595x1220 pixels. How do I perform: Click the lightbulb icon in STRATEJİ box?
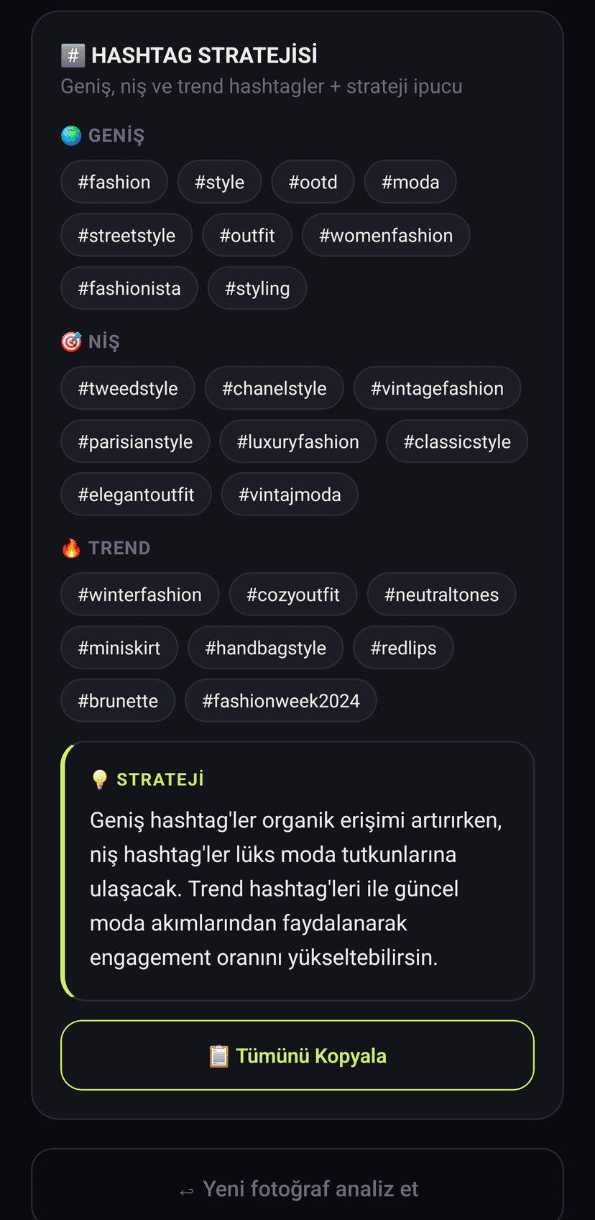pos(100,779)
